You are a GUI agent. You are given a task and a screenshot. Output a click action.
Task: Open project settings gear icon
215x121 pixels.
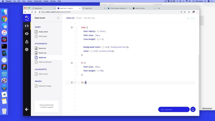(x=27, y=49)
